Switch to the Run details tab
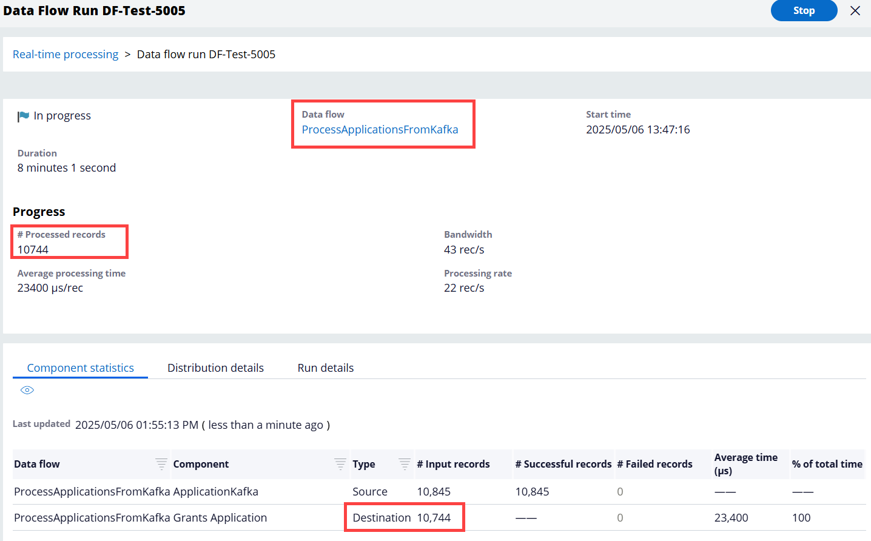871x541 pixels. point(325,368)
